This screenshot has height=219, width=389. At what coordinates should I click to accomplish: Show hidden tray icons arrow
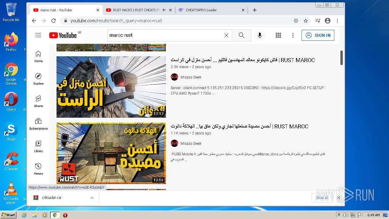pyautogui.click(x=339, y=215)
